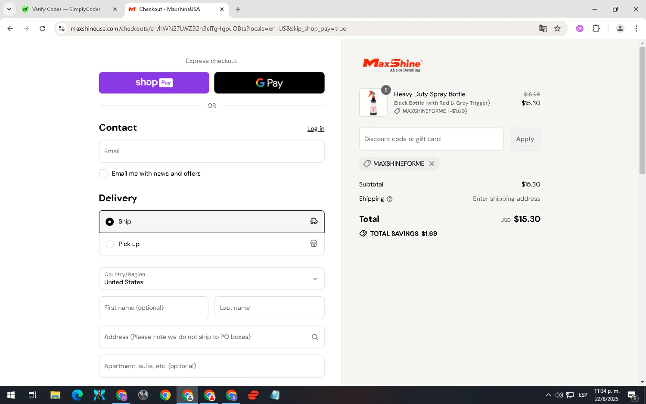646x404 pixels.
Task: Go back to previous page
Action: (10, 28)
